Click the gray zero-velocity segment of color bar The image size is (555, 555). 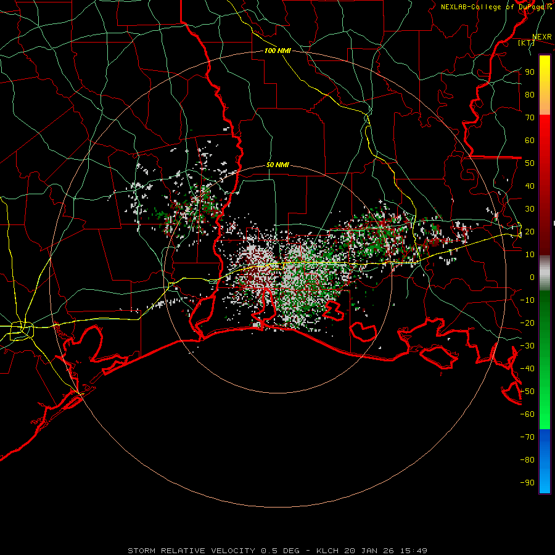[545, 273]
